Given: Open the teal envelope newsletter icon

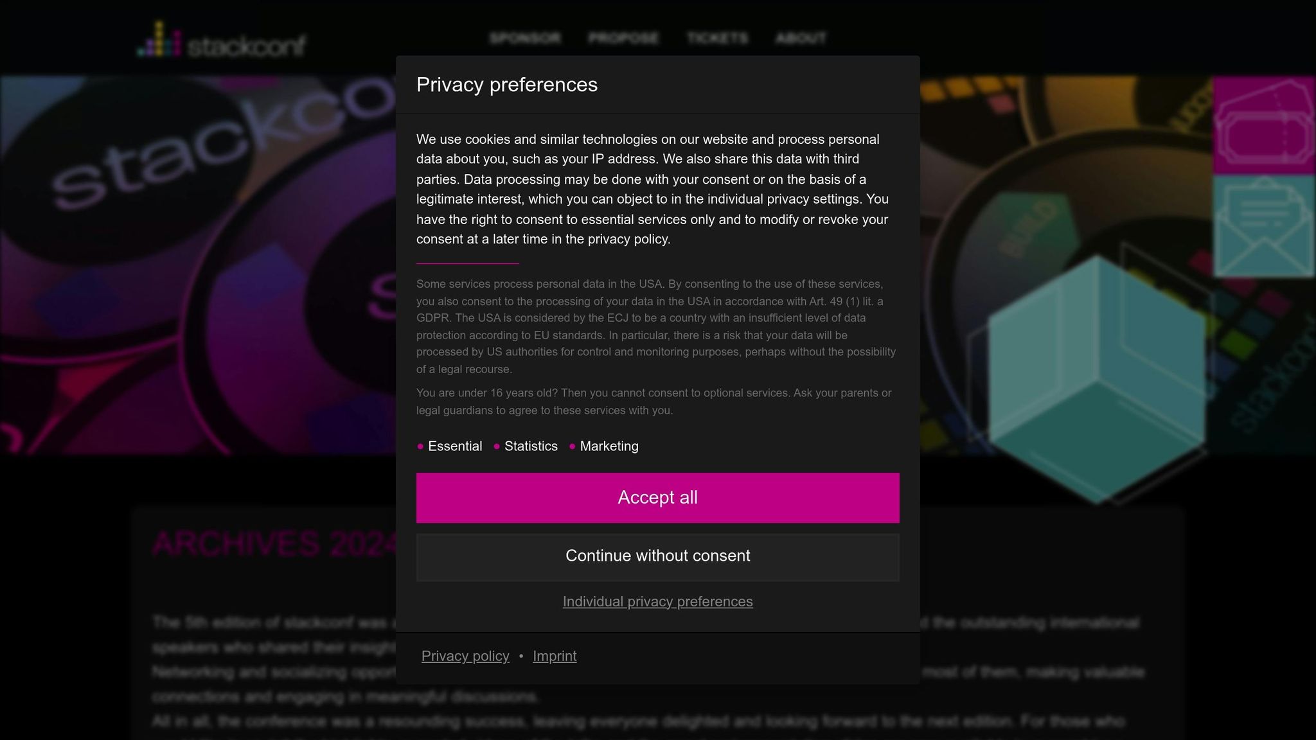Looking at the screenshot, I should [1263, 227].
